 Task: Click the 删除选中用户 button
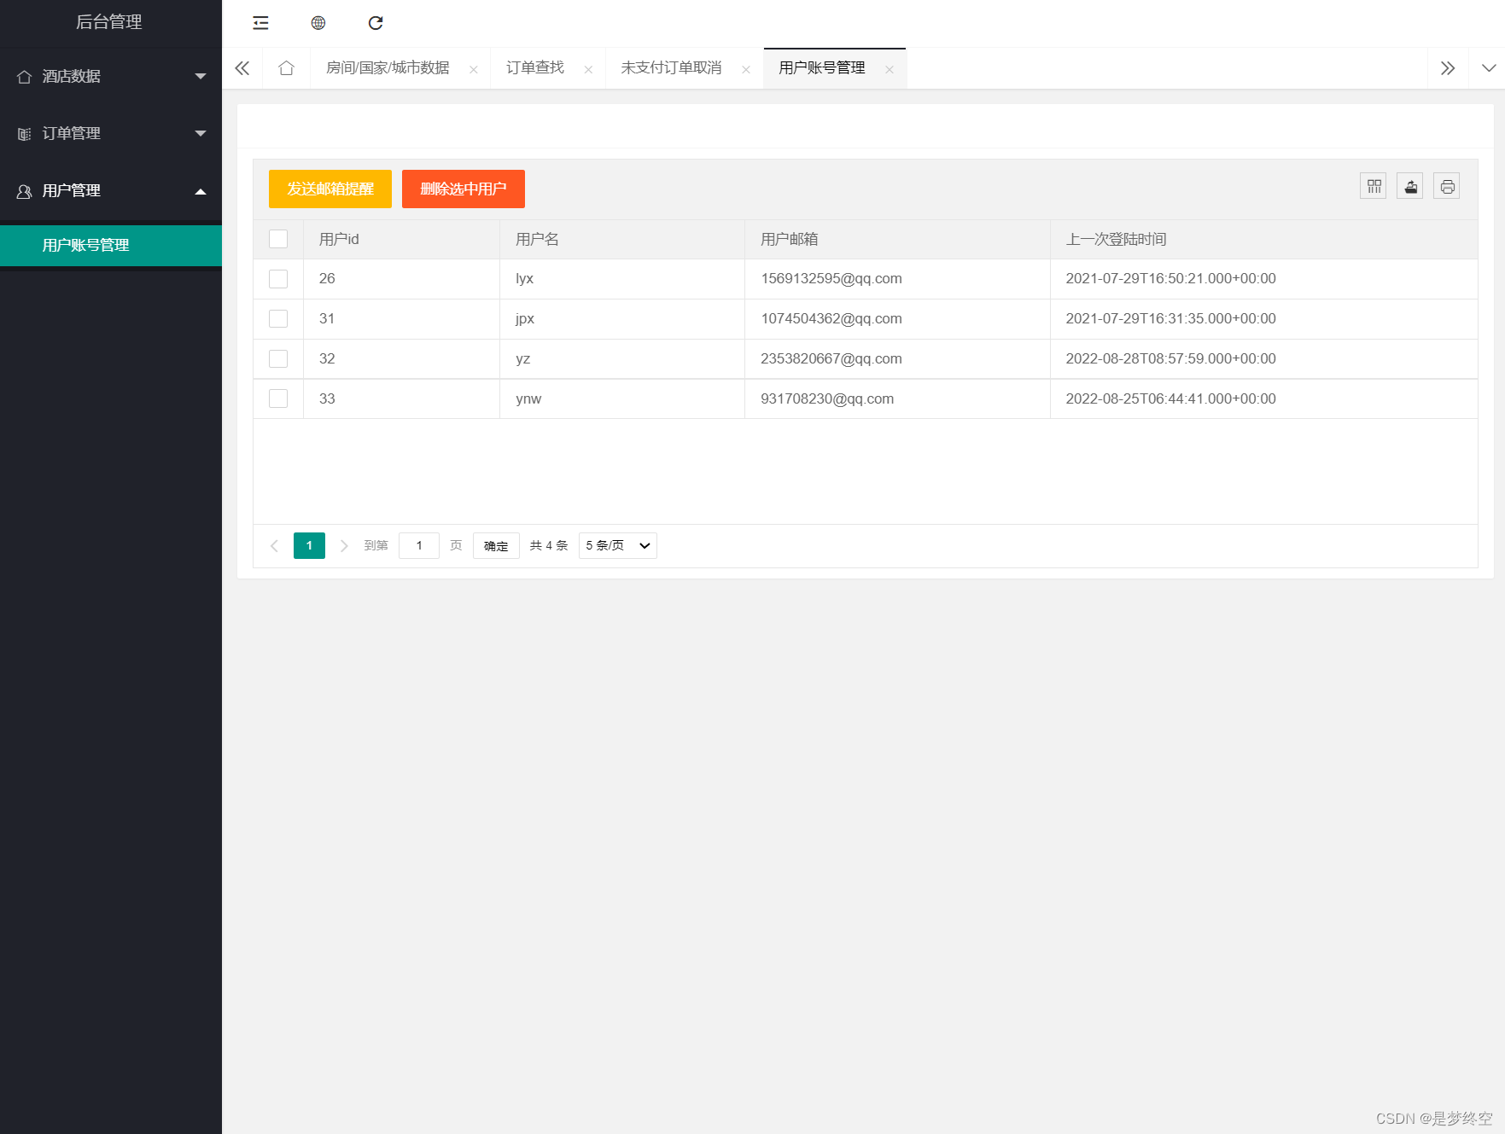tap(464, 189)
